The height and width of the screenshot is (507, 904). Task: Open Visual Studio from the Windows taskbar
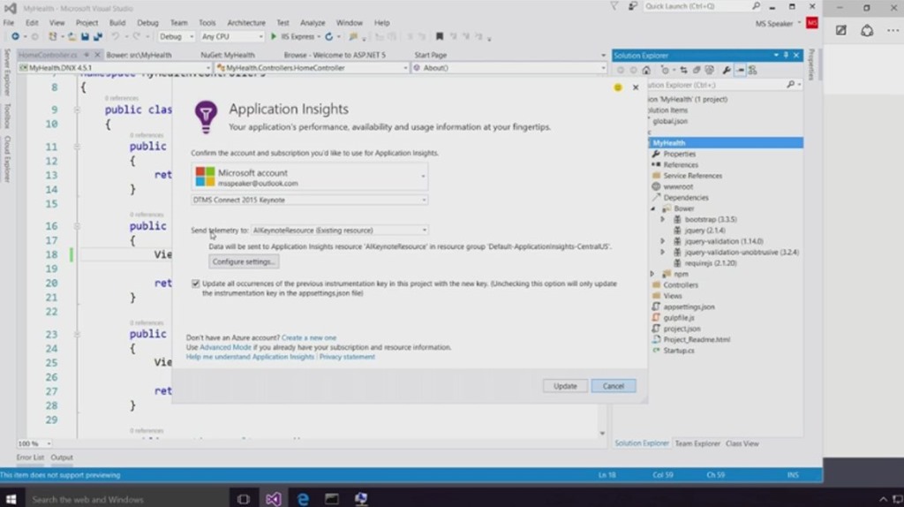[273, 499]
